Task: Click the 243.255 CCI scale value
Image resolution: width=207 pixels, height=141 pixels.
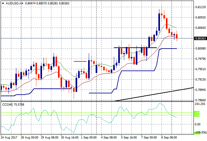Action: 200,104
